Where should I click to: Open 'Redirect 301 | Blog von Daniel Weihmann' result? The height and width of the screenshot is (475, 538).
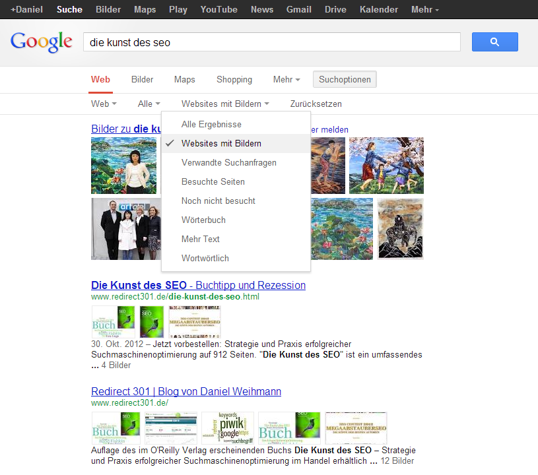pyautogui.click(x=186, y=391)
